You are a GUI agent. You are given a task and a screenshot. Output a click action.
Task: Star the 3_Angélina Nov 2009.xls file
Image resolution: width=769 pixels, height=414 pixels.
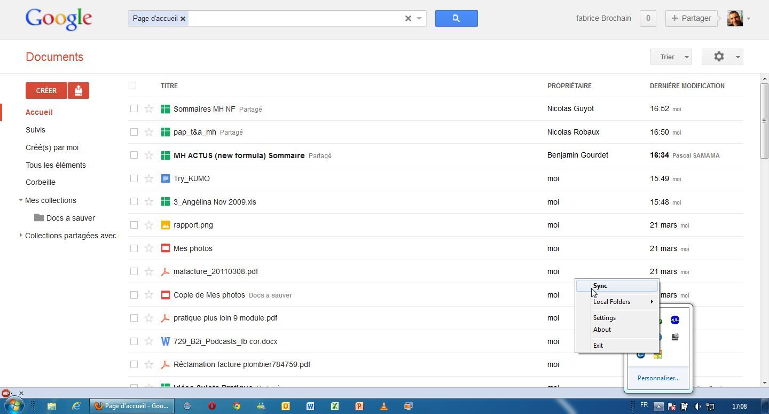149,201
